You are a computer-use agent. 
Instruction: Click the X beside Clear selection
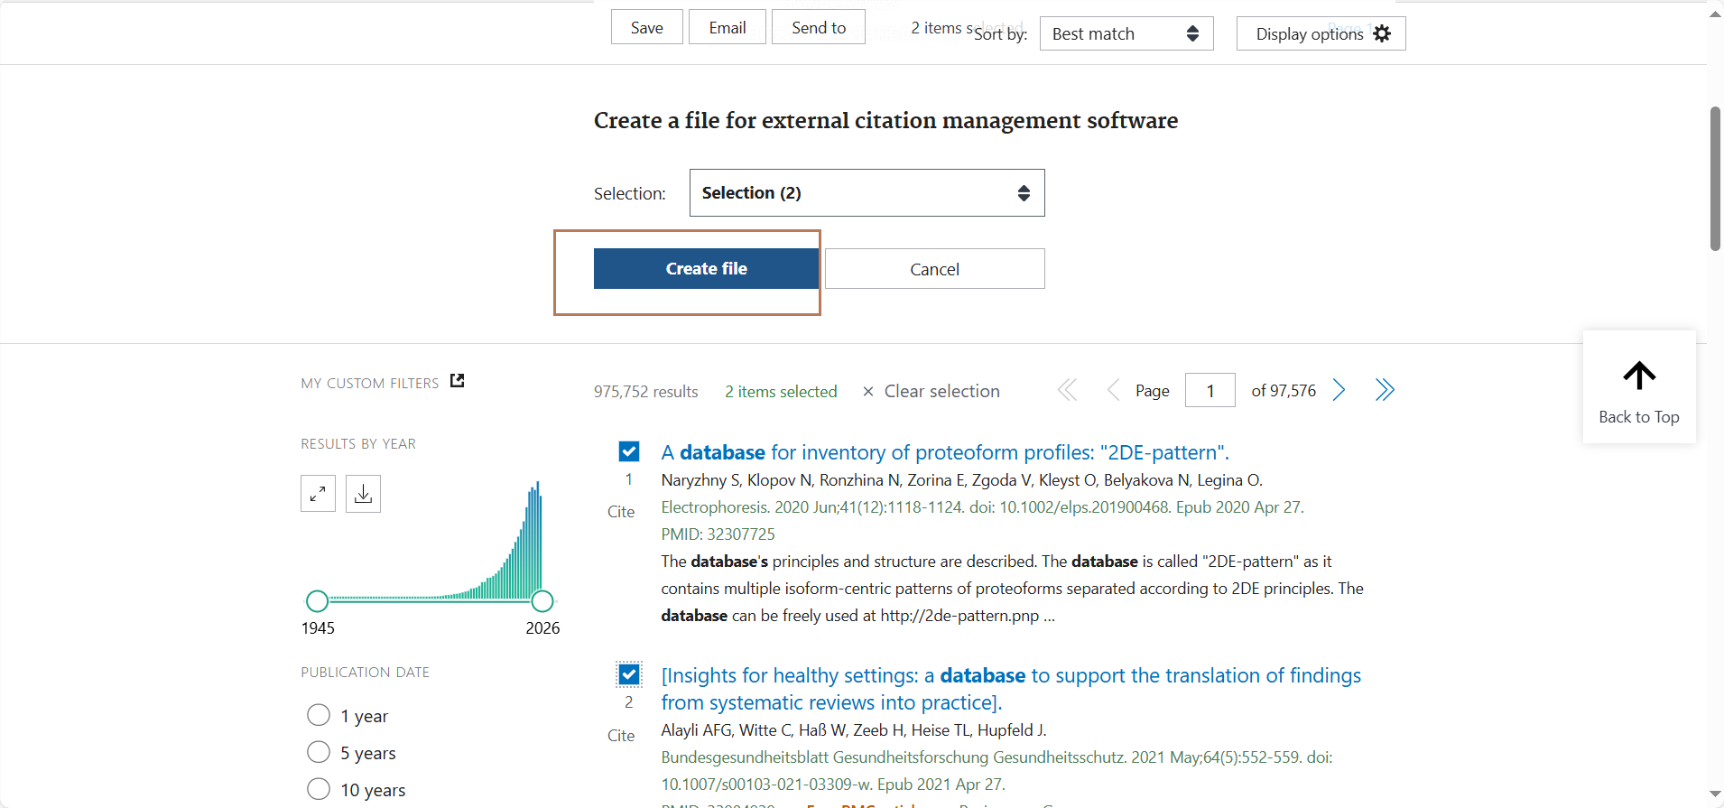868,392
